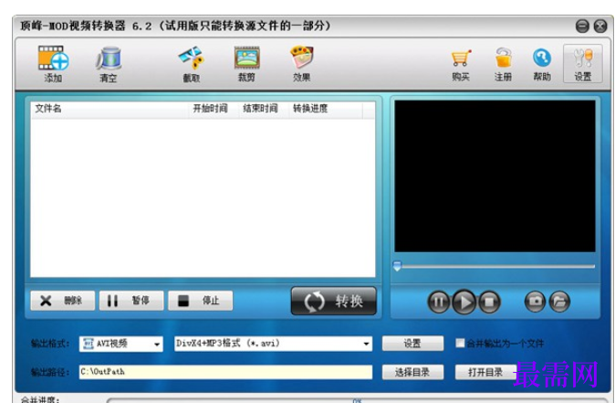Click the 转换进度 column header
Screen dimensions: 615x403
click(326, 109)
